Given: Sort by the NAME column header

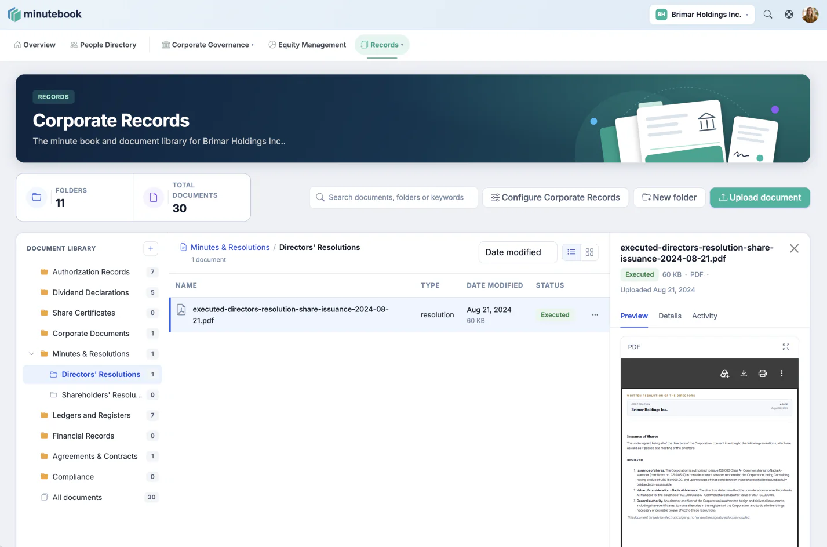Looking at the screenshot, I should click(186, 285).
